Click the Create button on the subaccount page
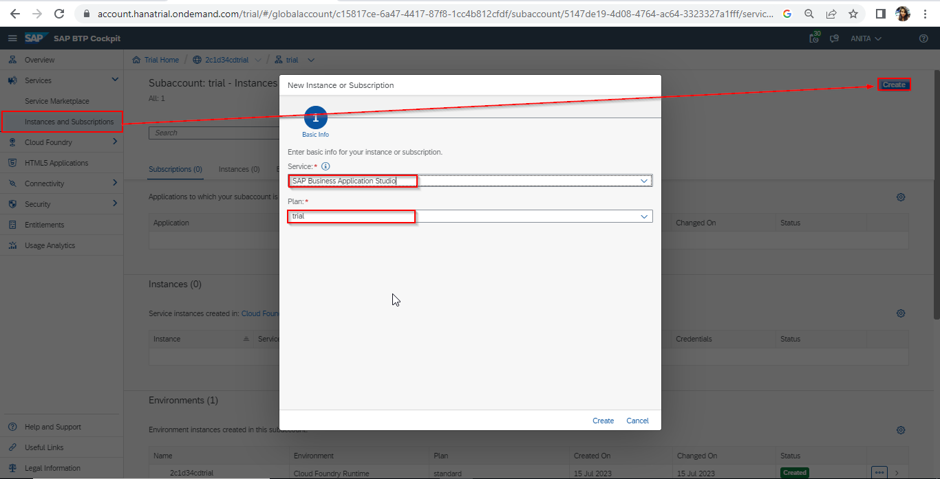Viewport: 940px width, 479px height. pyautogui.click(x=894, y=85)
